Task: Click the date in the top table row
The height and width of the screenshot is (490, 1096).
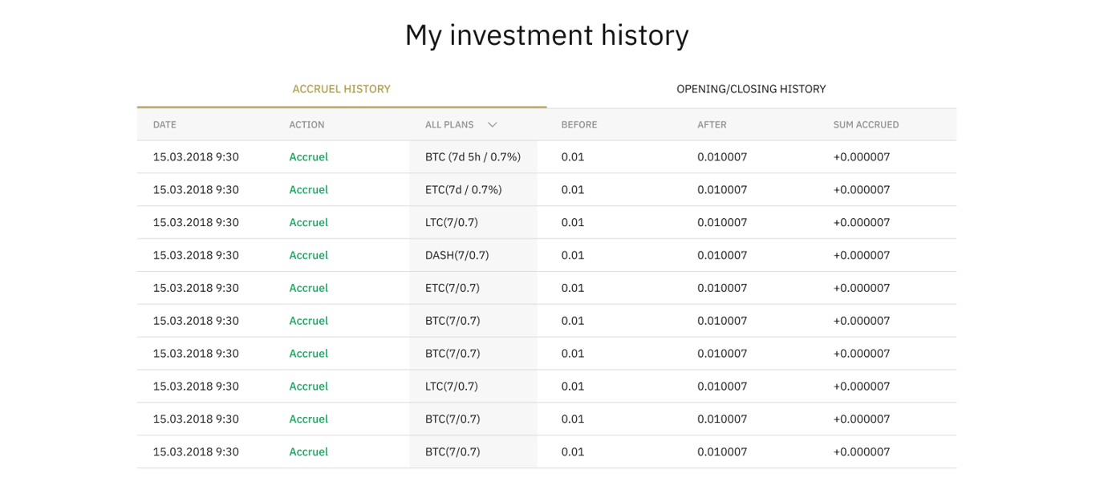Action: (196, 157)
